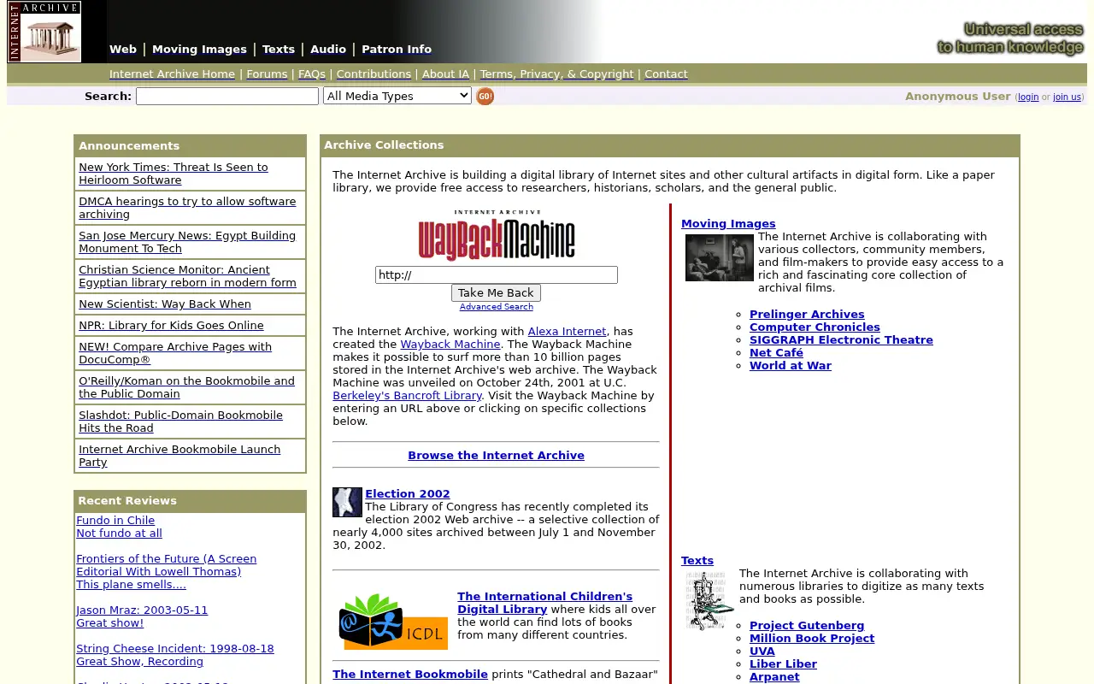Select the Moving Images navigation tab
Screen dimensions: 1094x684
pos(199,50)
